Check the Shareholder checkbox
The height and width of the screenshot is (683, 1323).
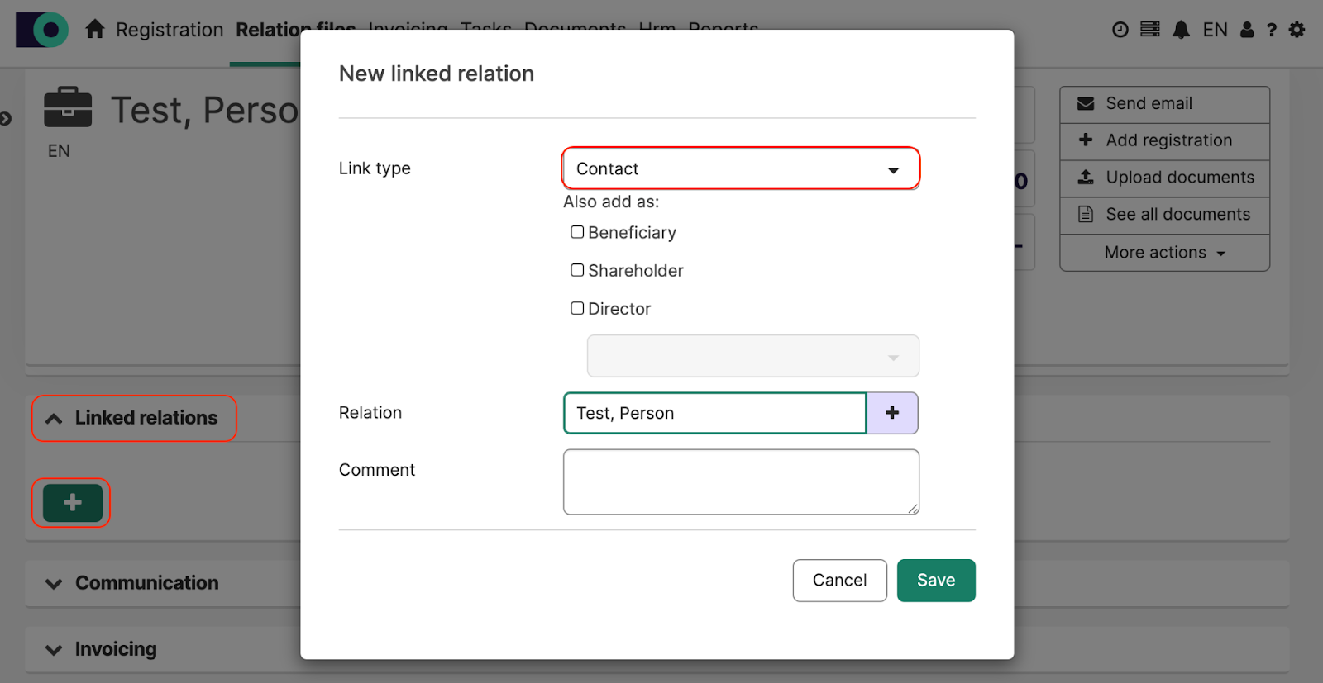tap(577, 270)
